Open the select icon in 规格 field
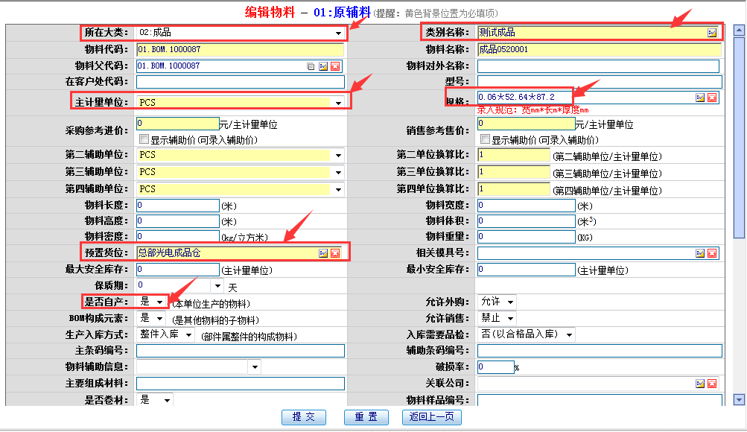This screenshot has width=747, height=432. click(x=700, y=98)
